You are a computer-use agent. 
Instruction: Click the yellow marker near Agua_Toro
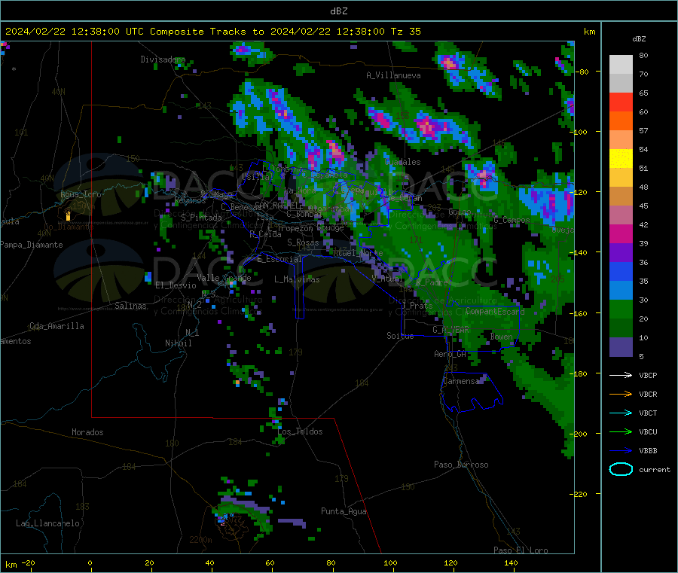click(68, 216)
